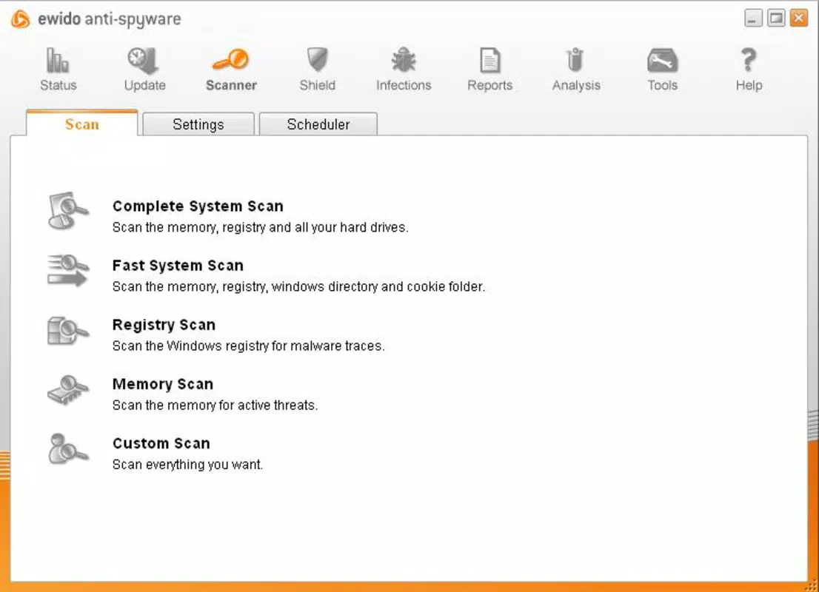Image resolution: width=819 pixels, height=592 pixels.
Task: Start the Fast System Scan
Action: pyautogui.click(x=178, y=266)
